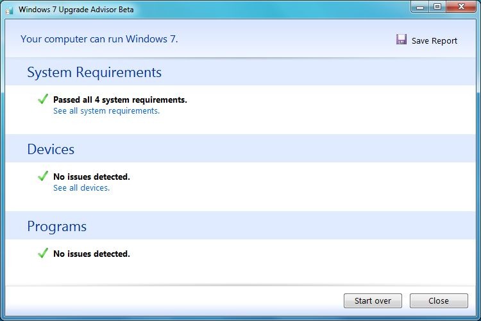The height and width of the screenshot is (321, 481).
Task: Open the See all devices link
Action: click(81, 188)
